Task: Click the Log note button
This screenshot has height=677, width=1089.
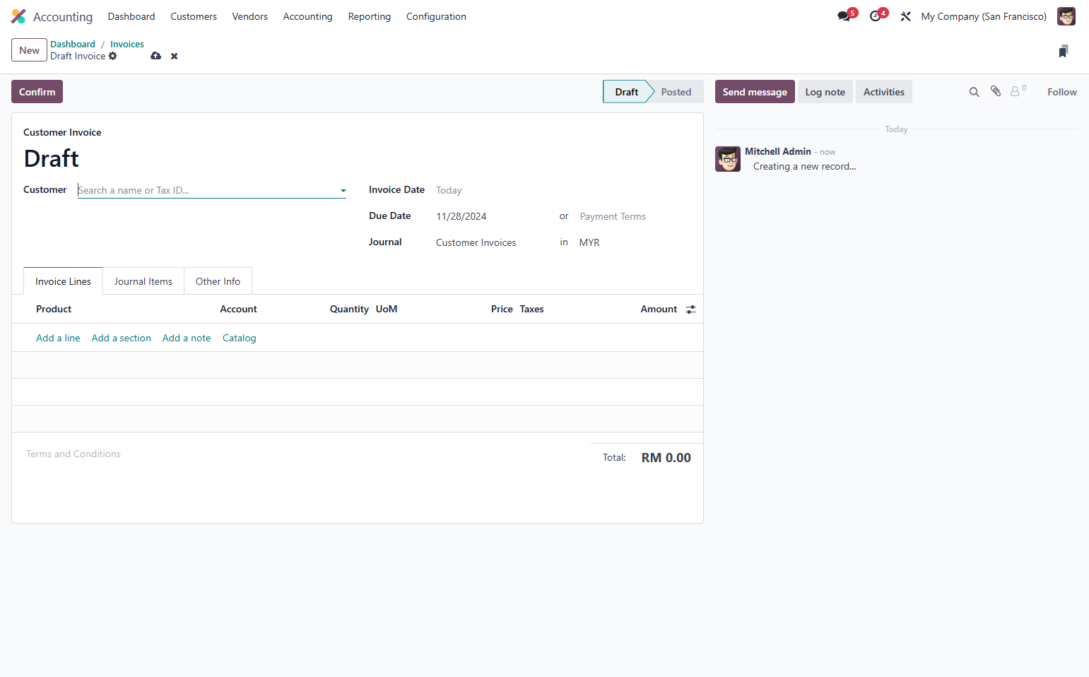Action: (825, 92)
